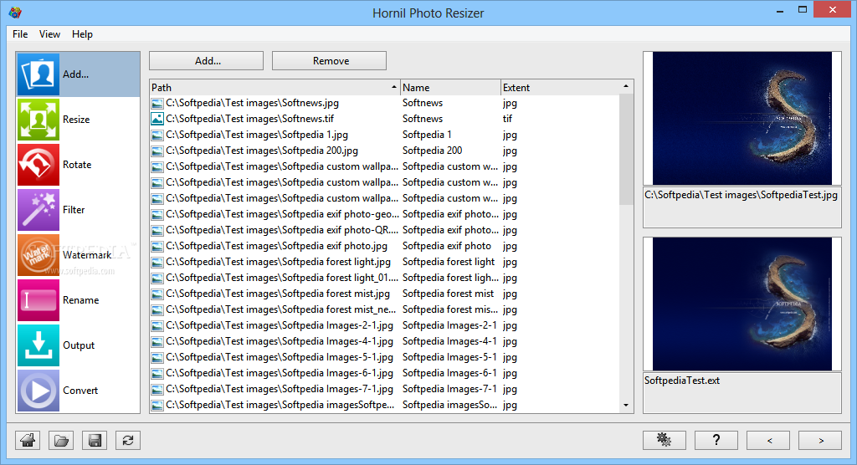Select the Softpedia exif photo.jpg row

click(x=385, y=246)
